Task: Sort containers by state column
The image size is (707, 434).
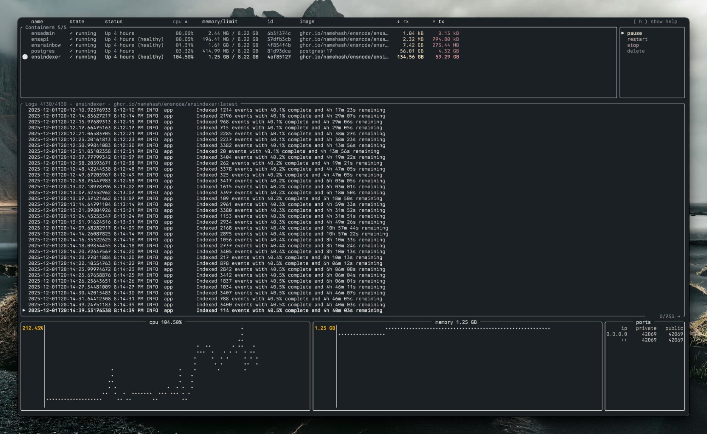Action: [x=77, y=22]
